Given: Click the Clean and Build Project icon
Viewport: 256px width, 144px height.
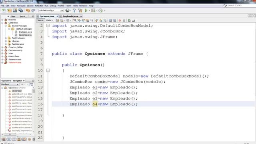Looking at the screenshot, I should pos(80,11).
